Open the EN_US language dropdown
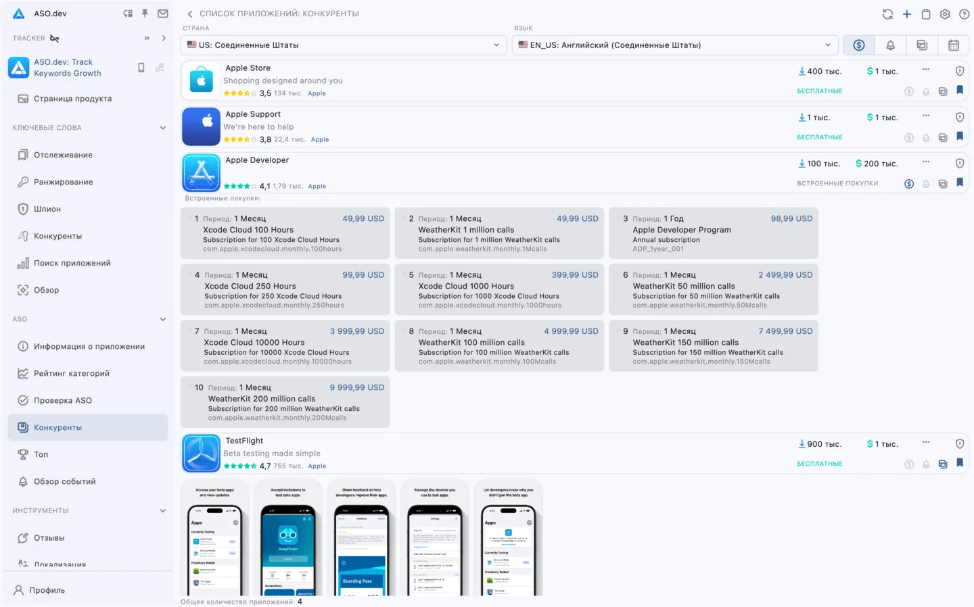 pos(674,45)
